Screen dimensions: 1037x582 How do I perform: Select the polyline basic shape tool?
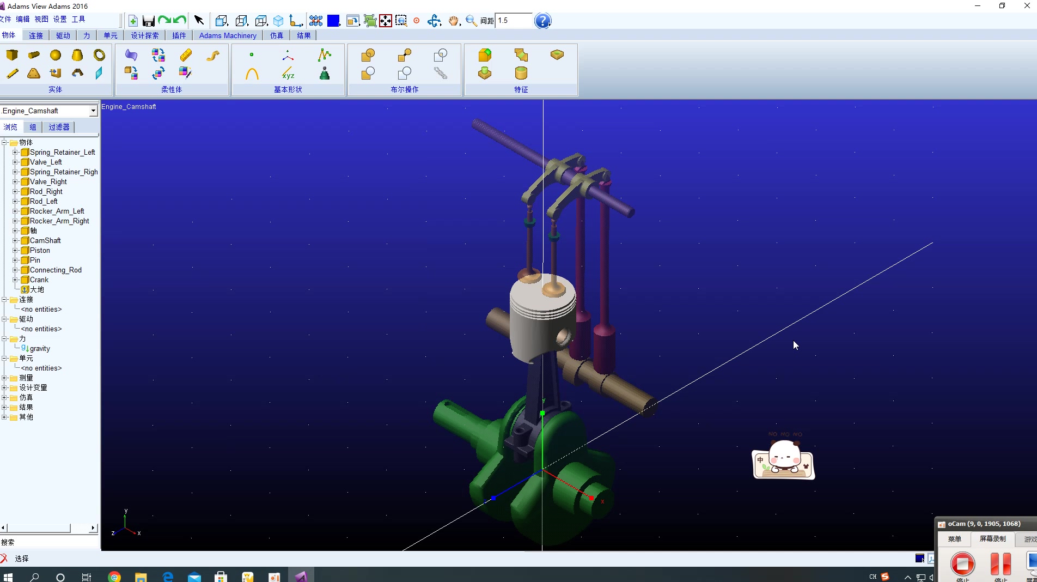click(x=325, y=55)
